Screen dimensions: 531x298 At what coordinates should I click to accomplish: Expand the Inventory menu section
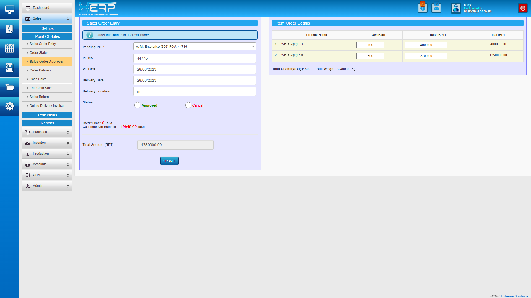pyautogui.click(x=47, y=143)
